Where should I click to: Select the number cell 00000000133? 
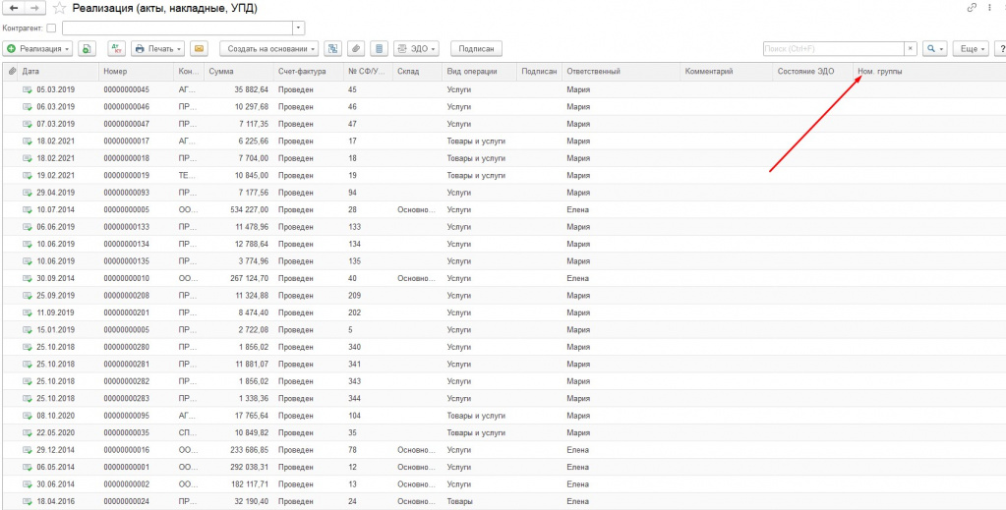click(x=127, y=226)
